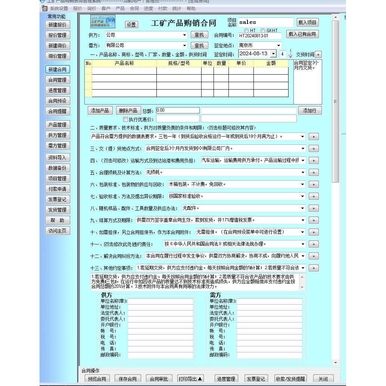This screenshot has height=386, width=386.
Task: Click the 保存合同 button
Action: point(128,379)
